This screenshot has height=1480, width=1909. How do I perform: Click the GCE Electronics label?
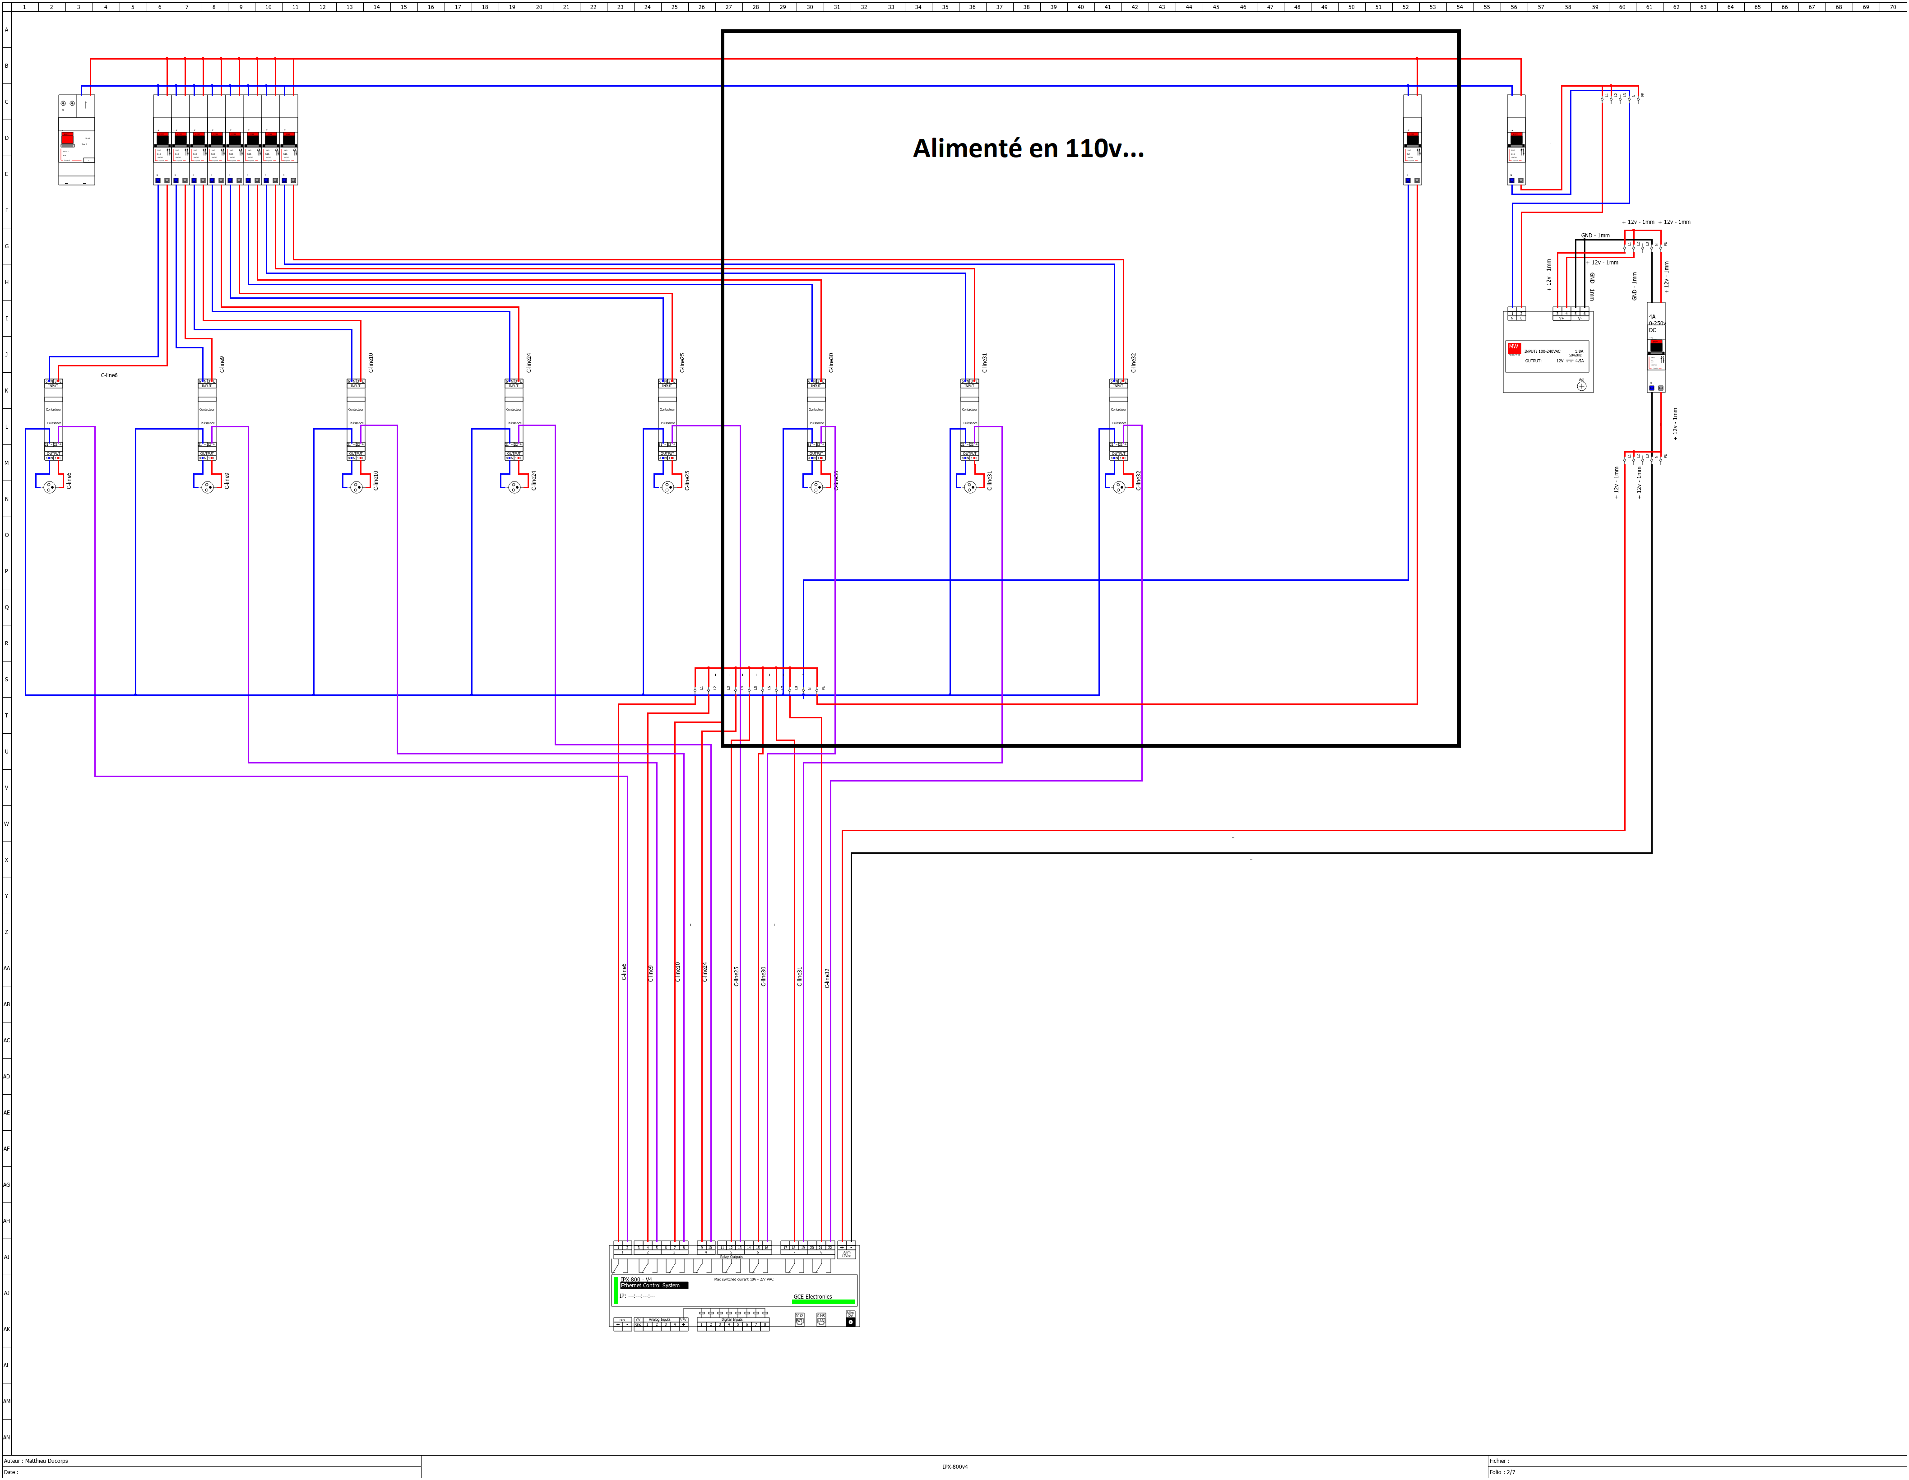tap(813, 1296)
